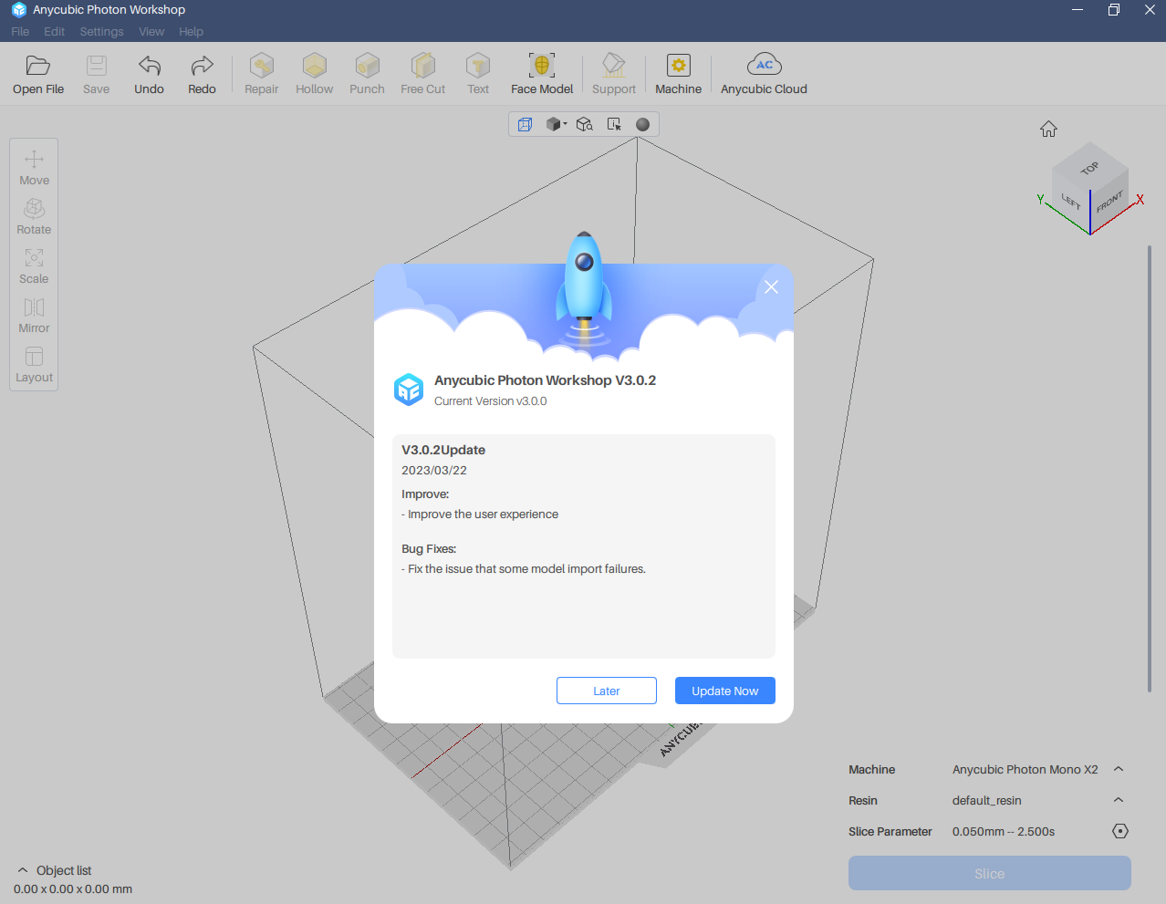Select the Punch tool icon
1166x904 pixels.
[367, 66]
